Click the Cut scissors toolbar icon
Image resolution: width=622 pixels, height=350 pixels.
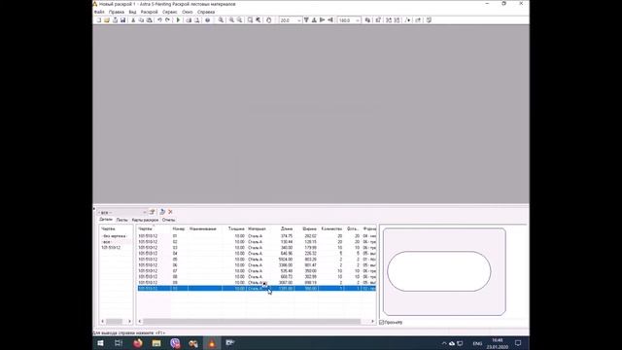point(133,19)
